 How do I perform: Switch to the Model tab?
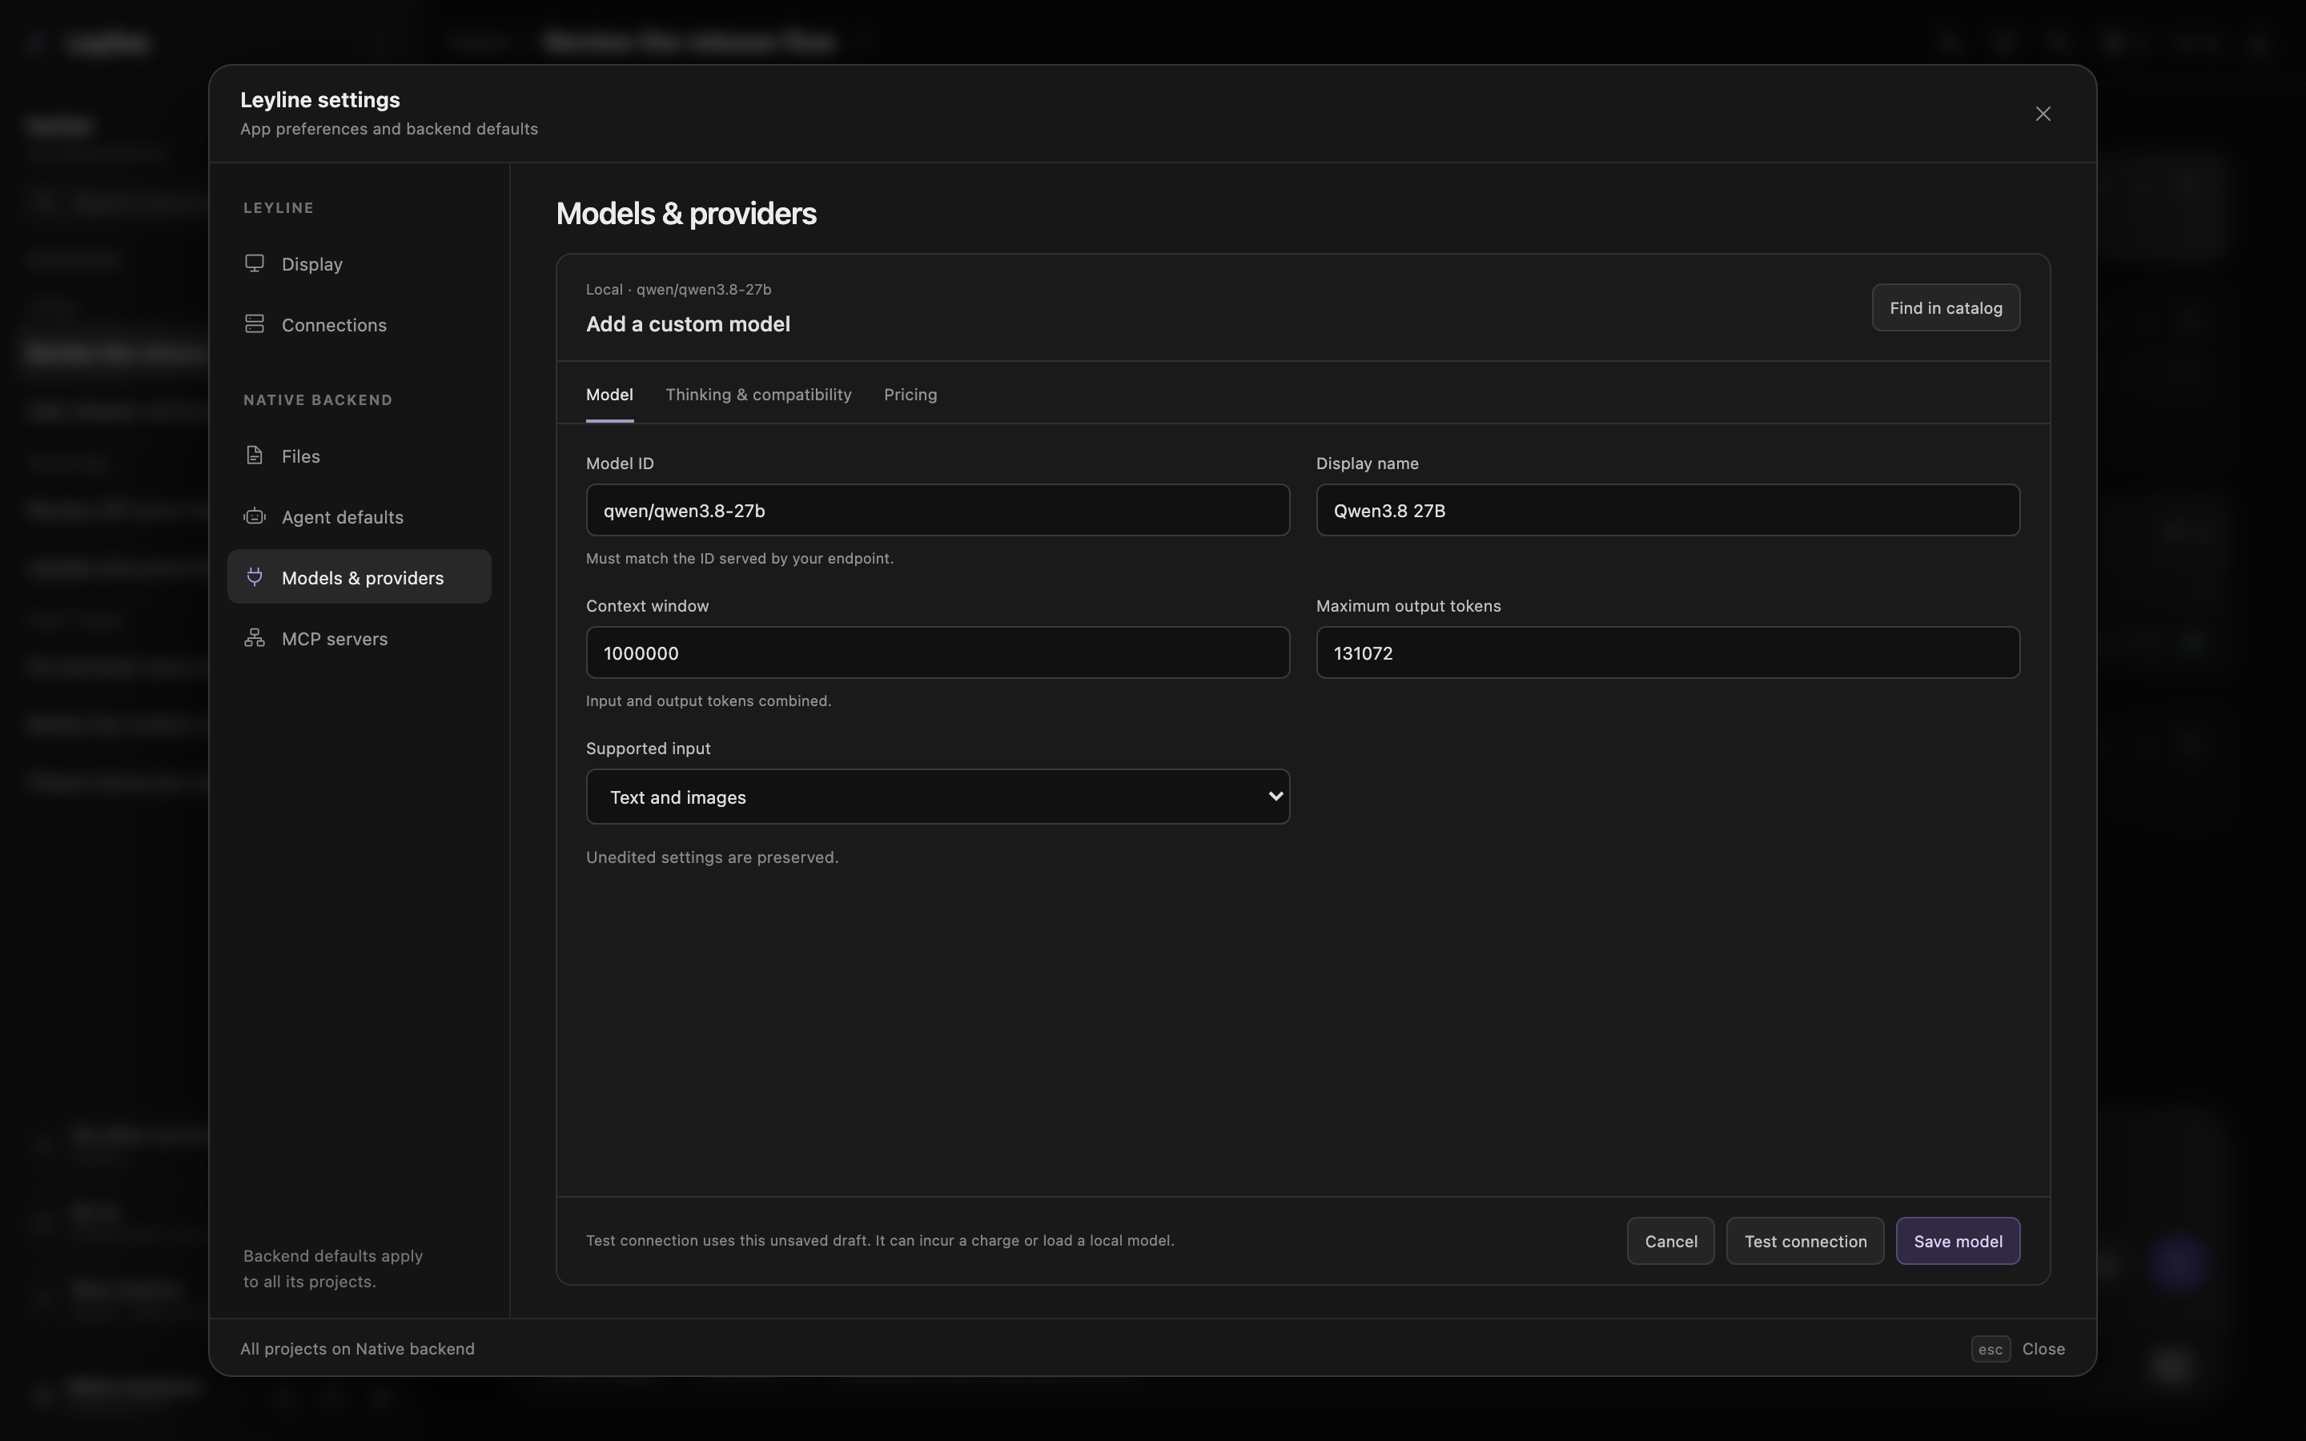pyautogui.click(x=609, y=395)
